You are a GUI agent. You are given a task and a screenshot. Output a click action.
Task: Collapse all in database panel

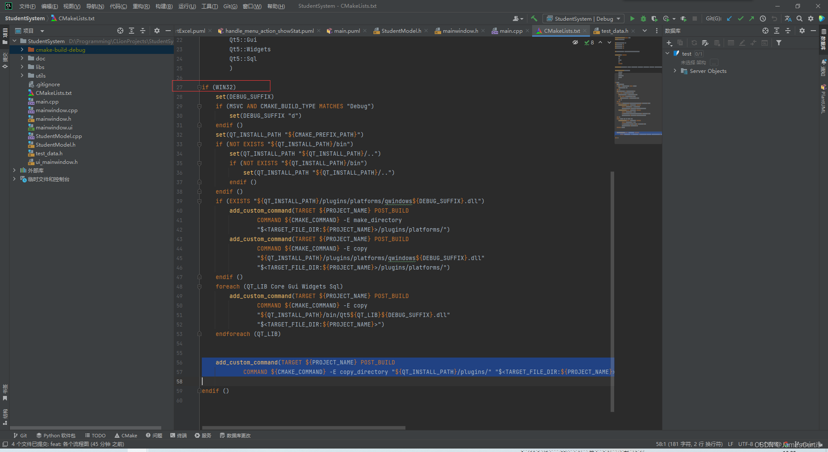click(x=788, y=31)
